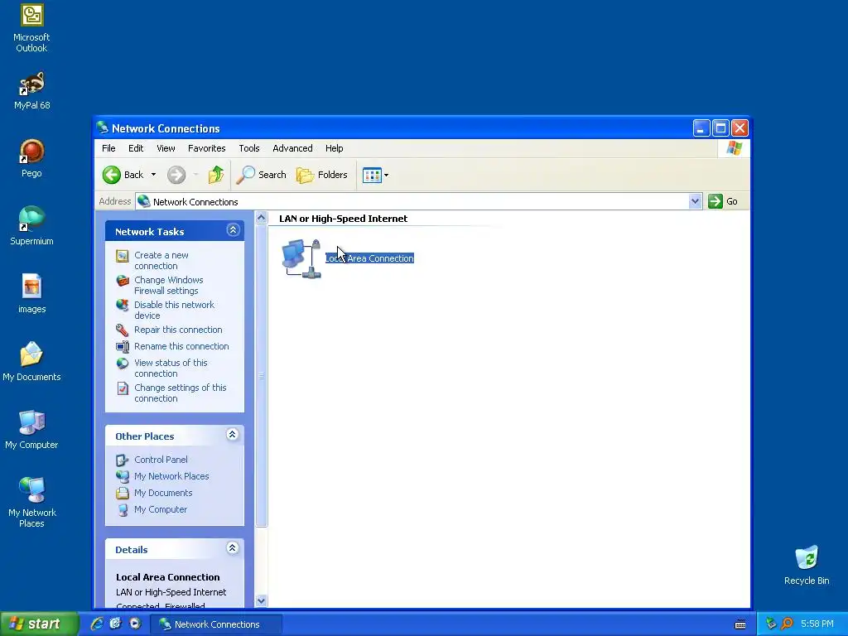The height and width of the screenshot is (636, 848).
Task: Click the Rename connection icon
Action: tap(123, 347)
